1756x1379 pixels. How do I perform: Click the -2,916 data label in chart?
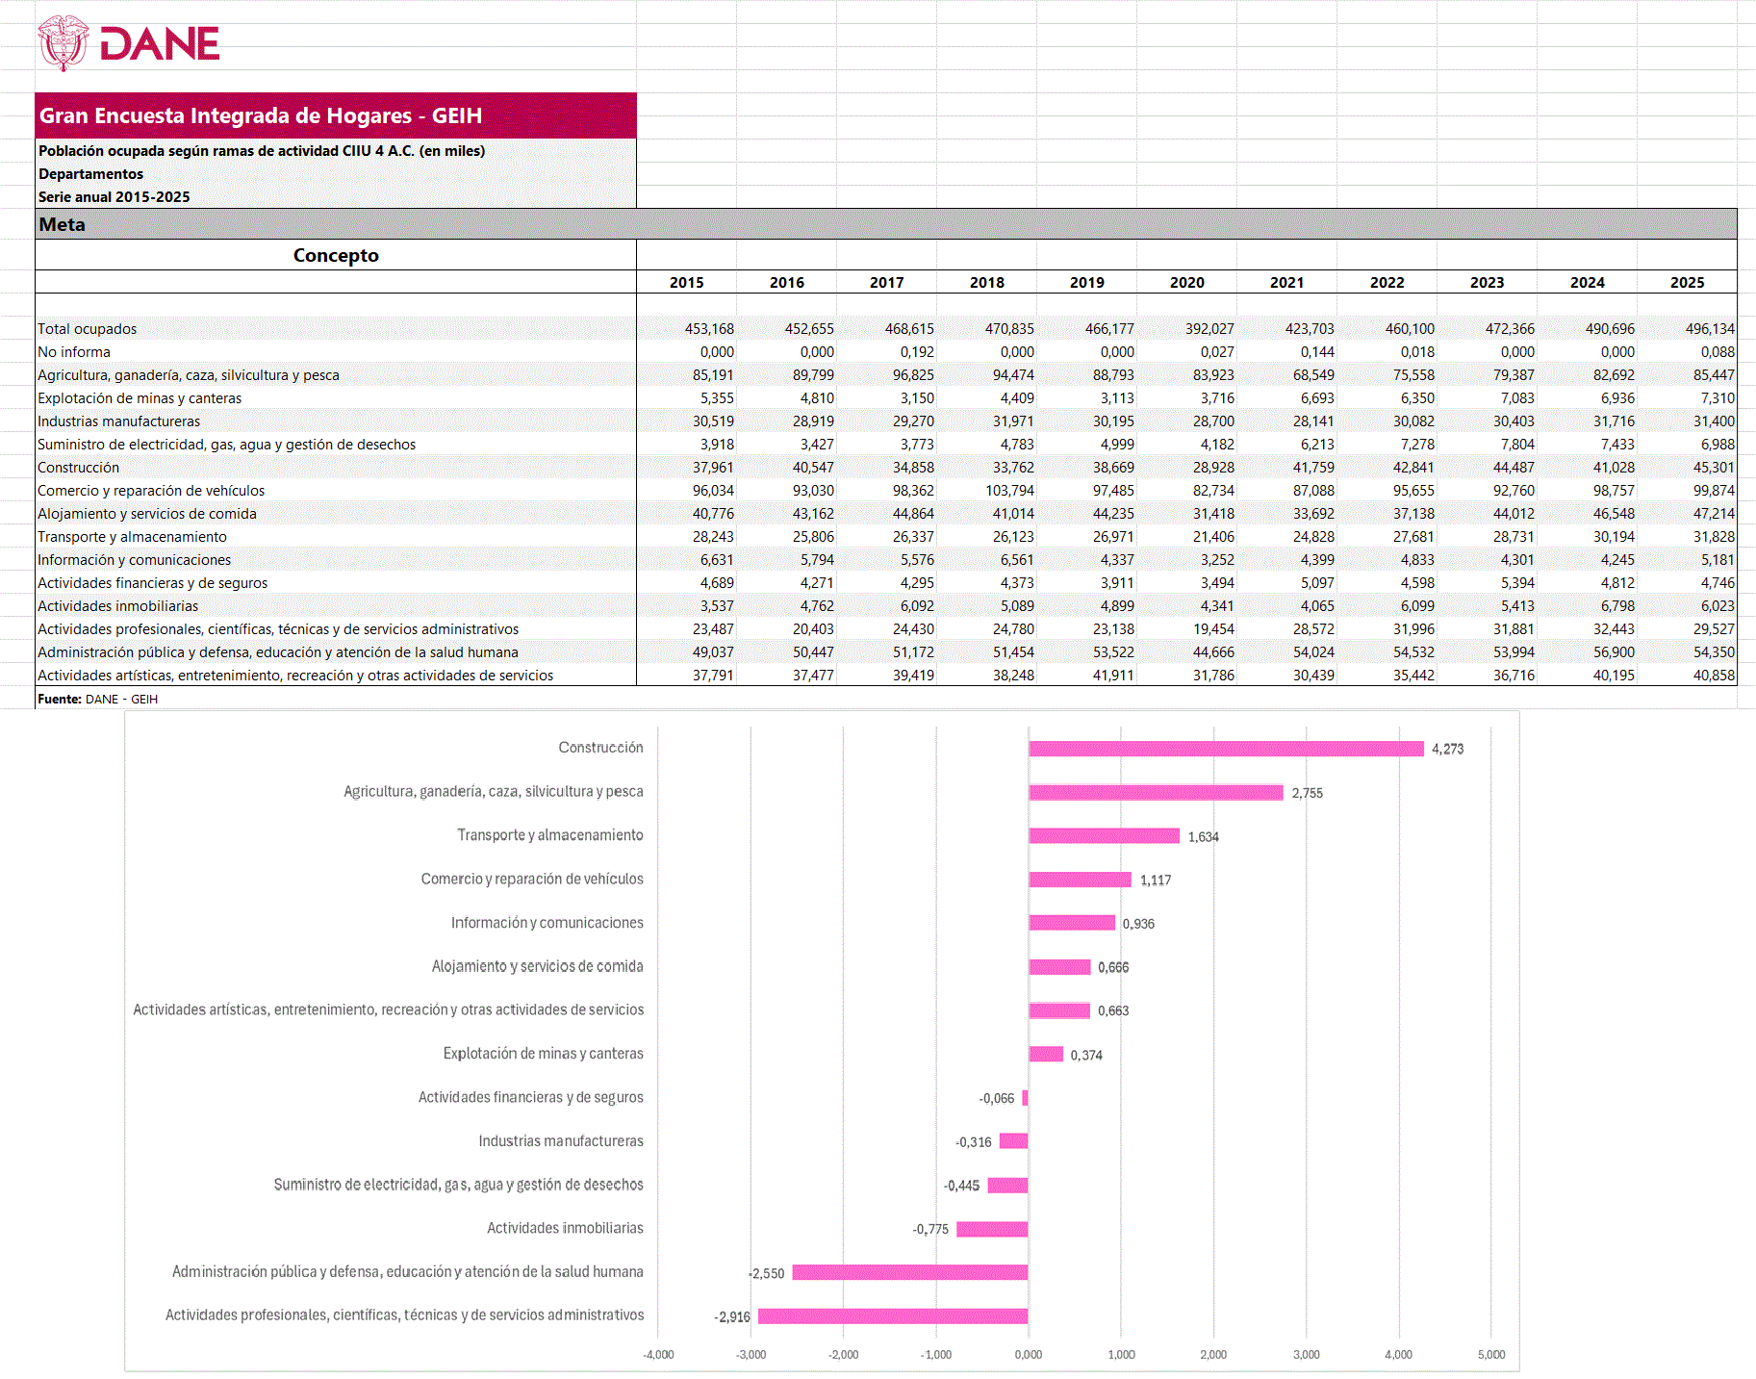[x=732, y=1316]
